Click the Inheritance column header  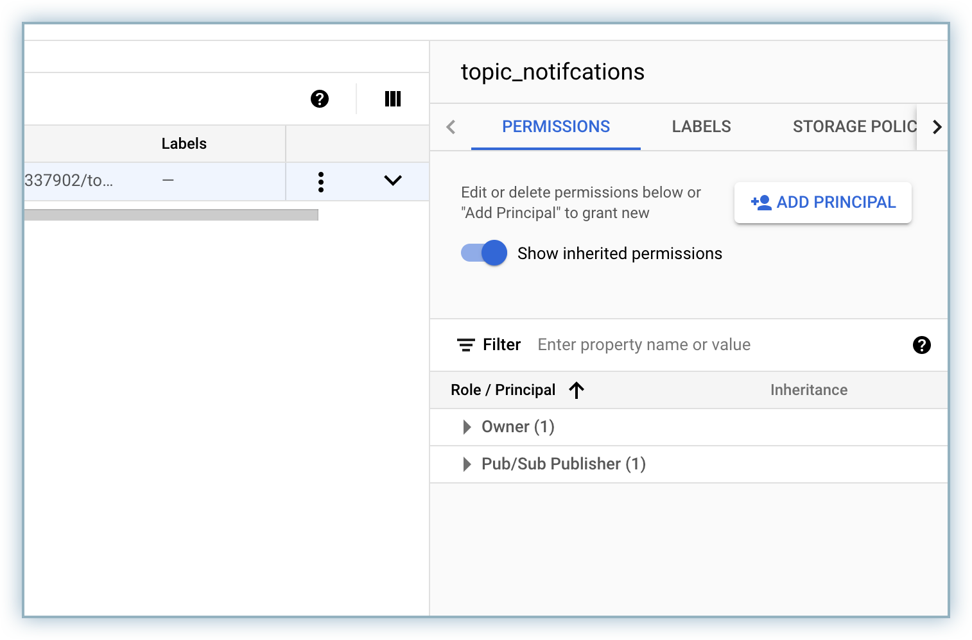click(808, 390)
